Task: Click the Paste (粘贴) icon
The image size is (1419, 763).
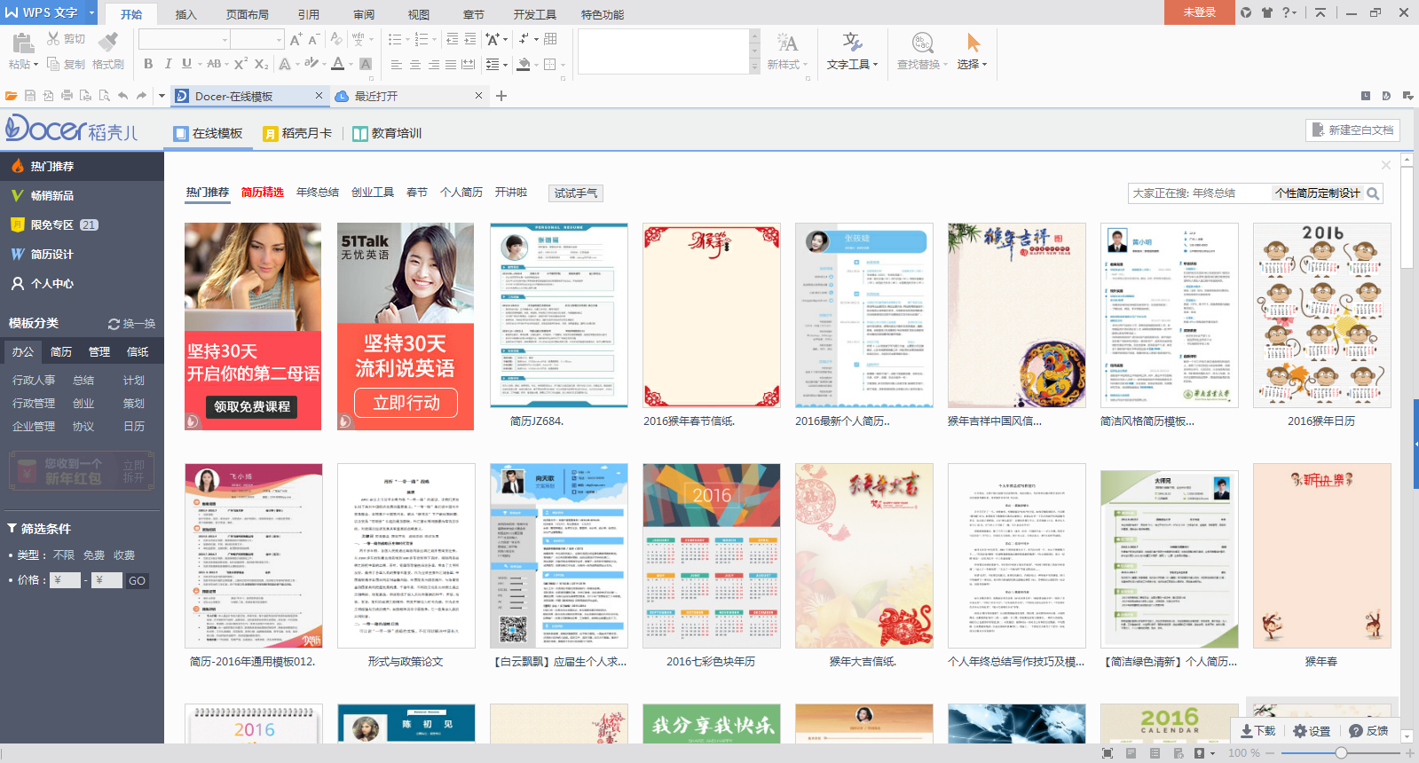Action: (22, 43)
